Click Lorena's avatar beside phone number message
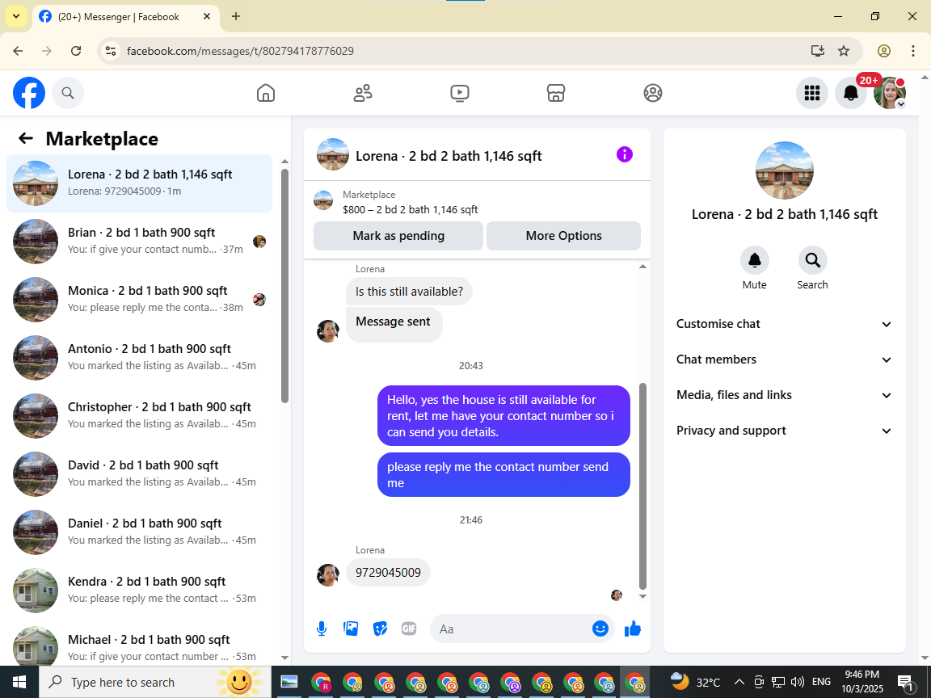 328,574
